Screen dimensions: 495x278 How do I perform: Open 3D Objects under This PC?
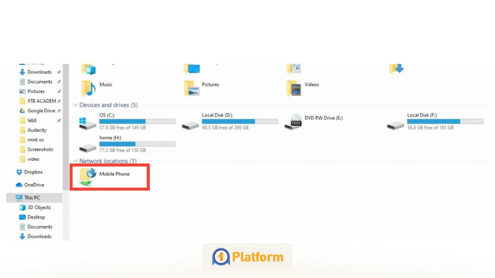[x=39, y=208]
